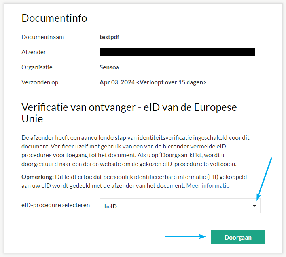Viewport: 286px width, 257px height.
Task: Click the Documentnaam label
Action: pyautogui.click(x=42, y=37)
